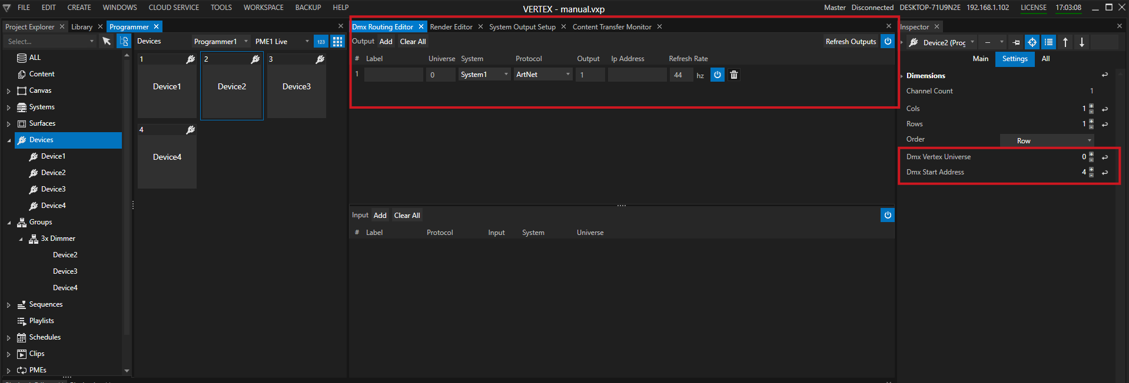This screenshot has height=383, width=1129.
Task: Click Clear All next to Input
Action: click(407, 216)
